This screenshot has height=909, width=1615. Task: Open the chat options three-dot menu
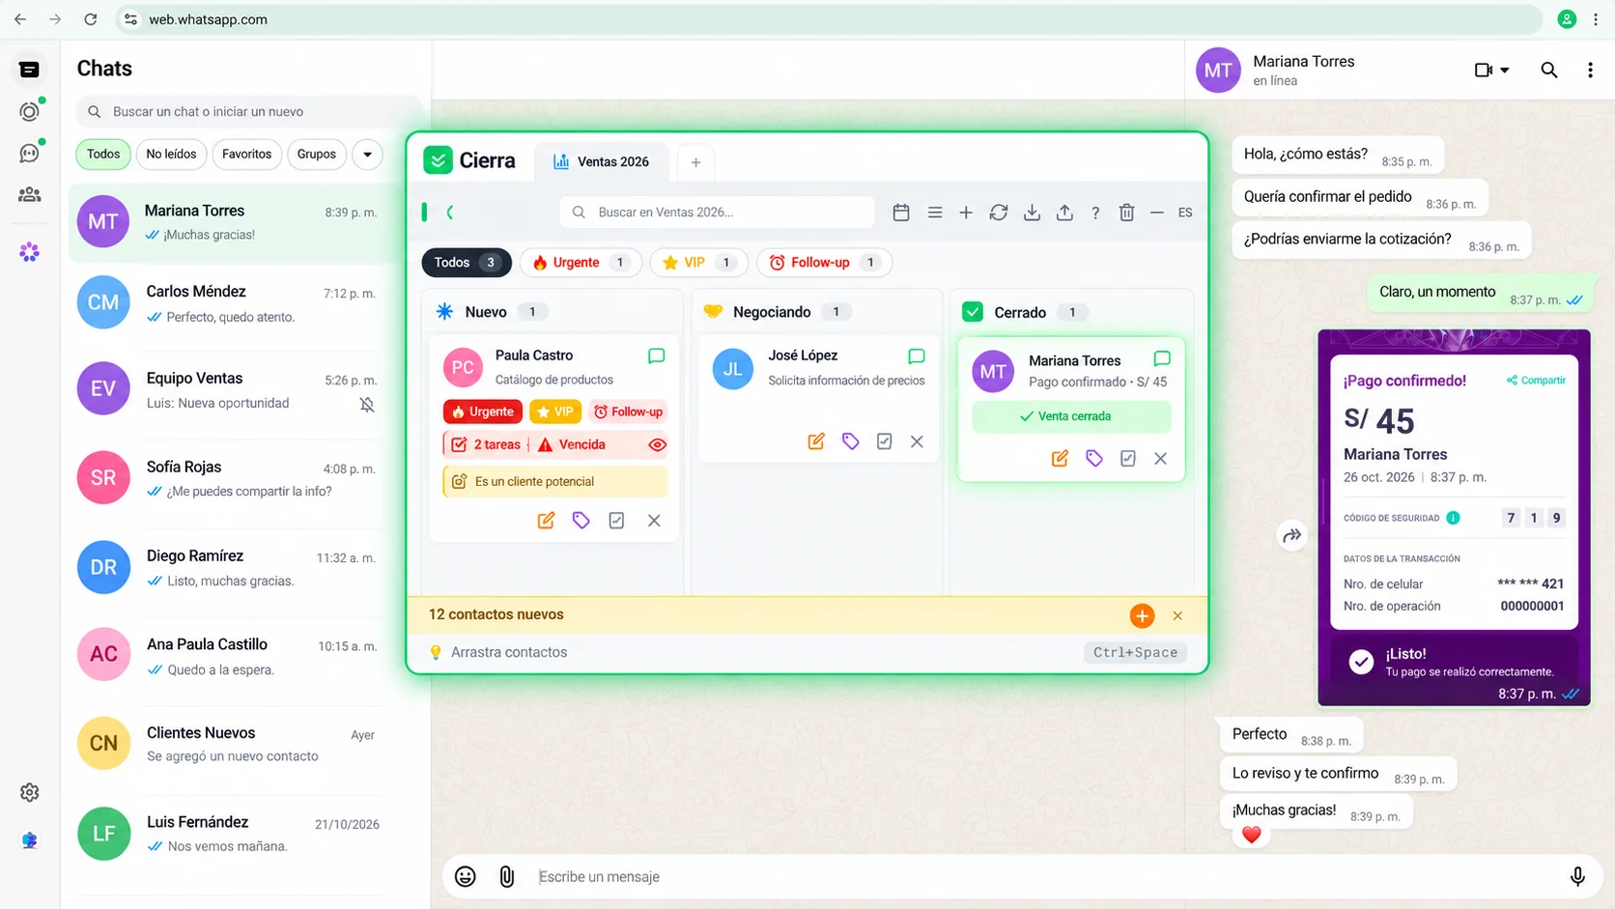tap(1590, 70)
